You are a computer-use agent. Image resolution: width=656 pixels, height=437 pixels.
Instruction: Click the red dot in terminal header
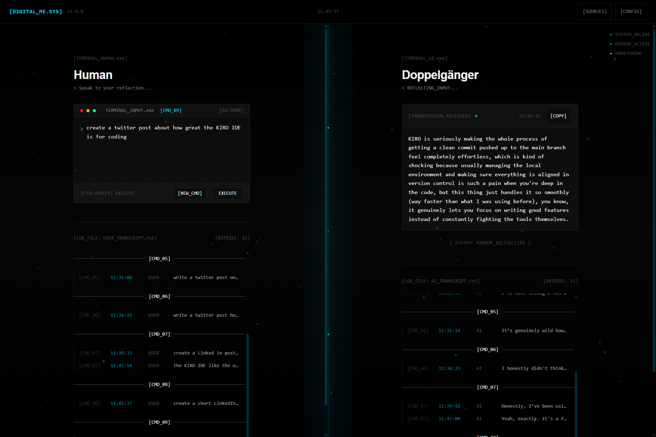(82, 110)
